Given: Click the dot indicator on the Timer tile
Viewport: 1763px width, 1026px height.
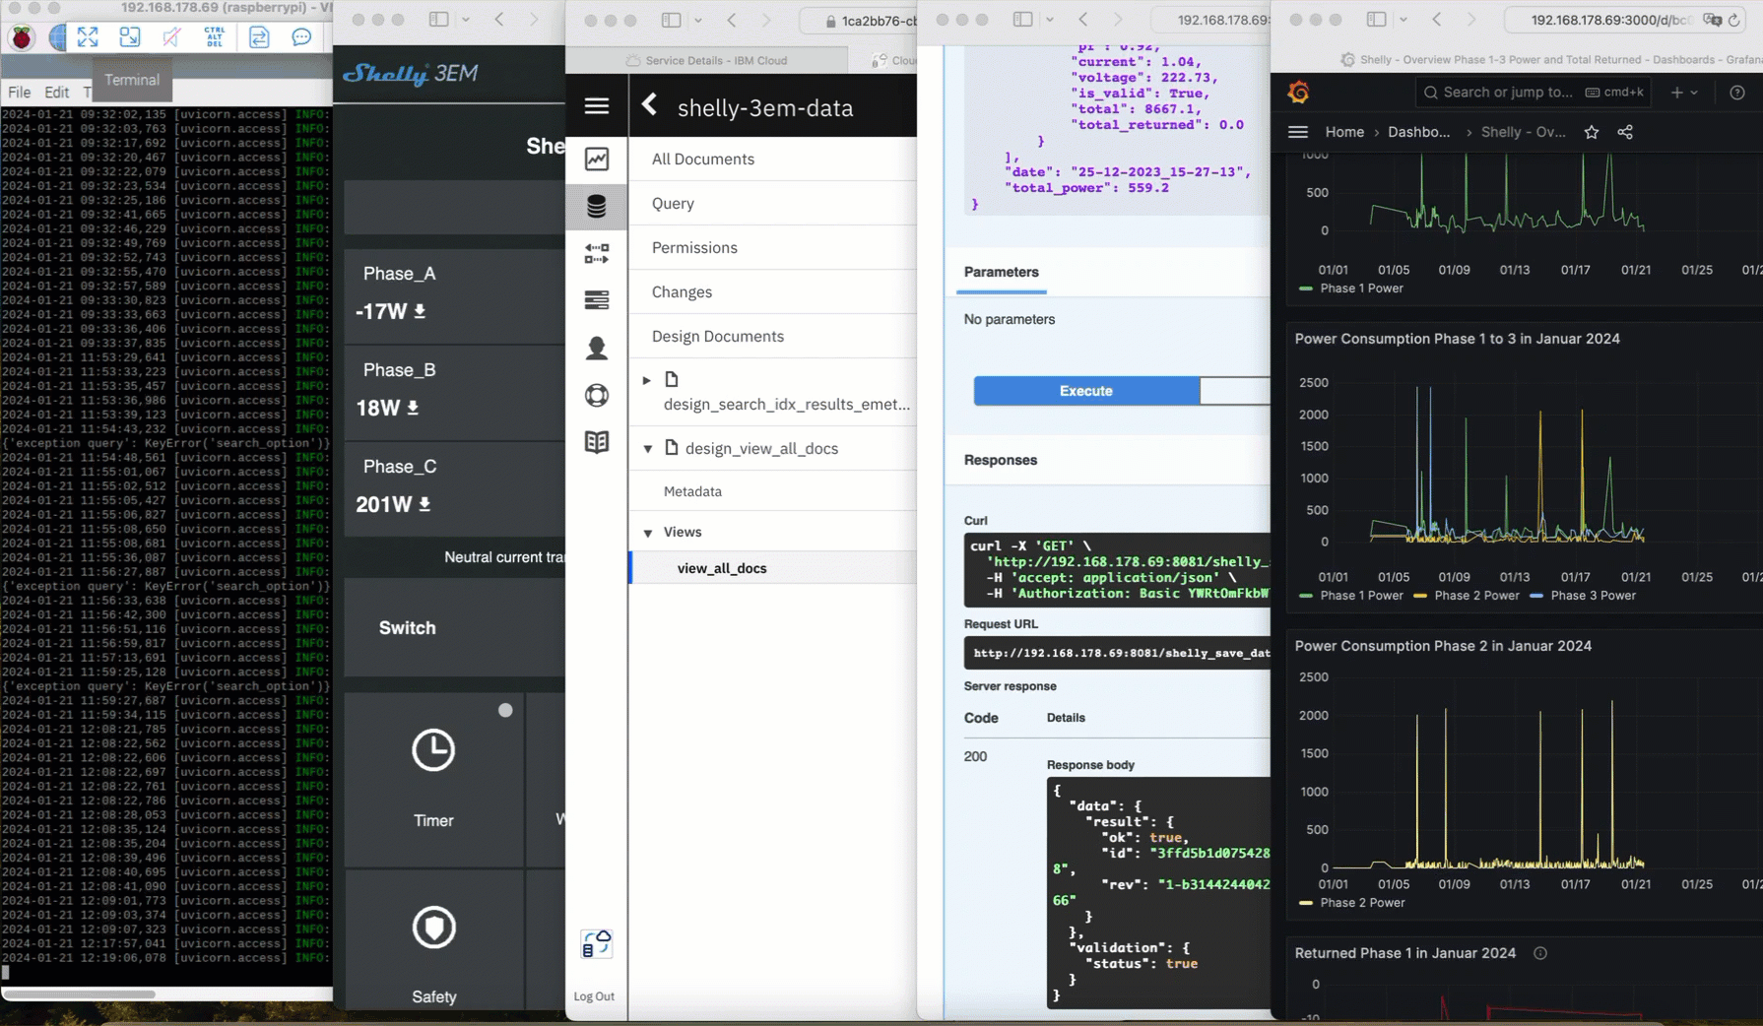Looking at the screenshot, I should (505, 710).
